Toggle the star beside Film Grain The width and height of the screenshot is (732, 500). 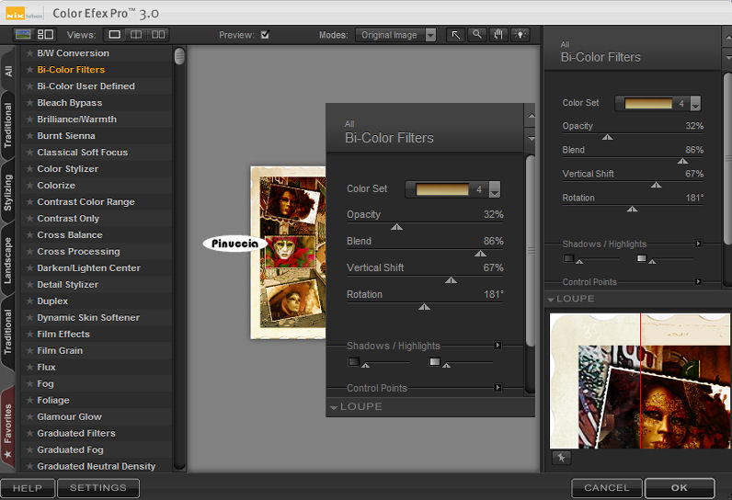(x=29, y=351)
